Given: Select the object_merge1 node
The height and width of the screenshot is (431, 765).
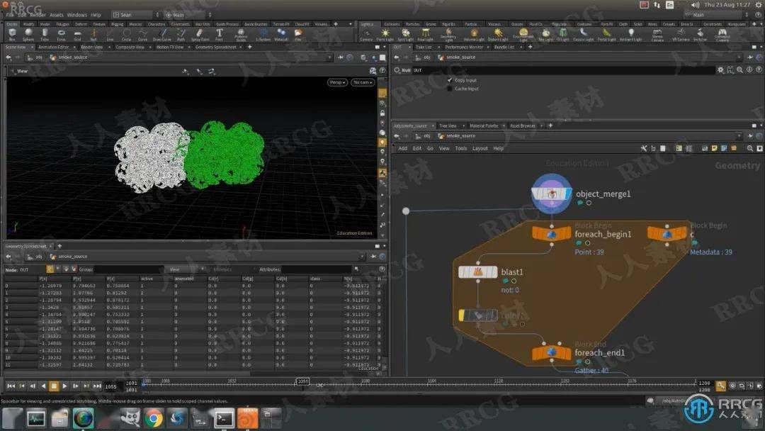Looking at the screenshot, I should click(x=551, y=194).
